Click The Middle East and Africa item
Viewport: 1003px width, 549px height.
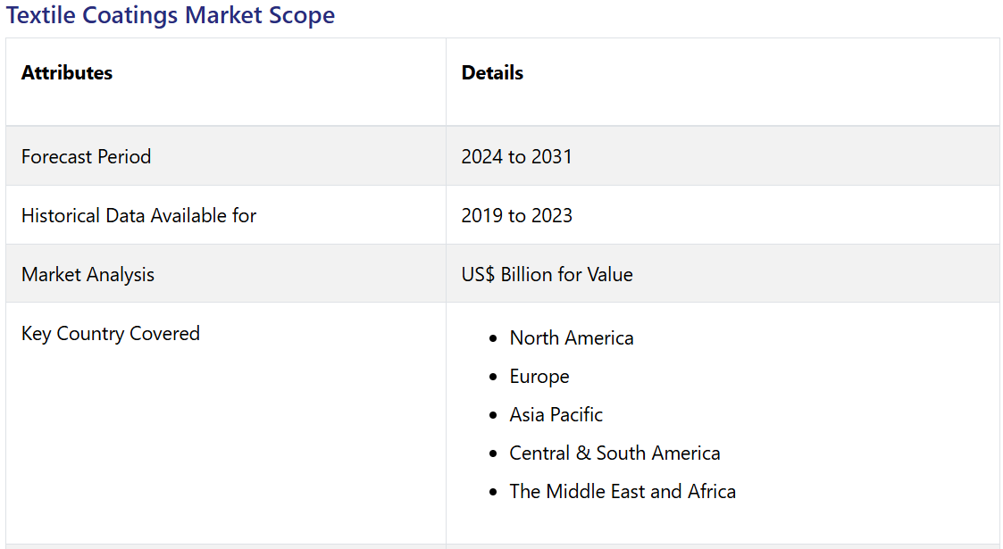coord(623,492)
